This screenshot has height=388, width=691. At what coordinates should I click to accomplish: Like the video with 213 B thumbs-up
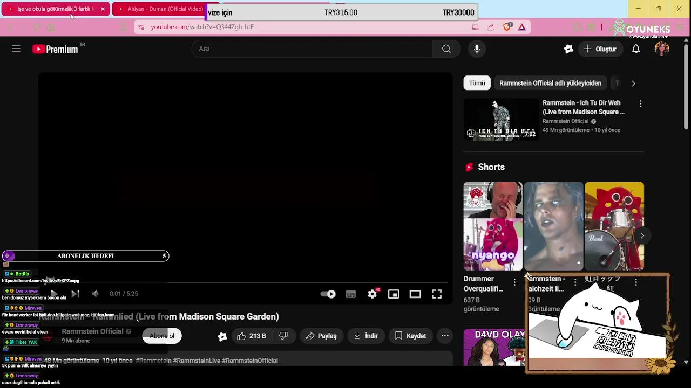point(252,336)
